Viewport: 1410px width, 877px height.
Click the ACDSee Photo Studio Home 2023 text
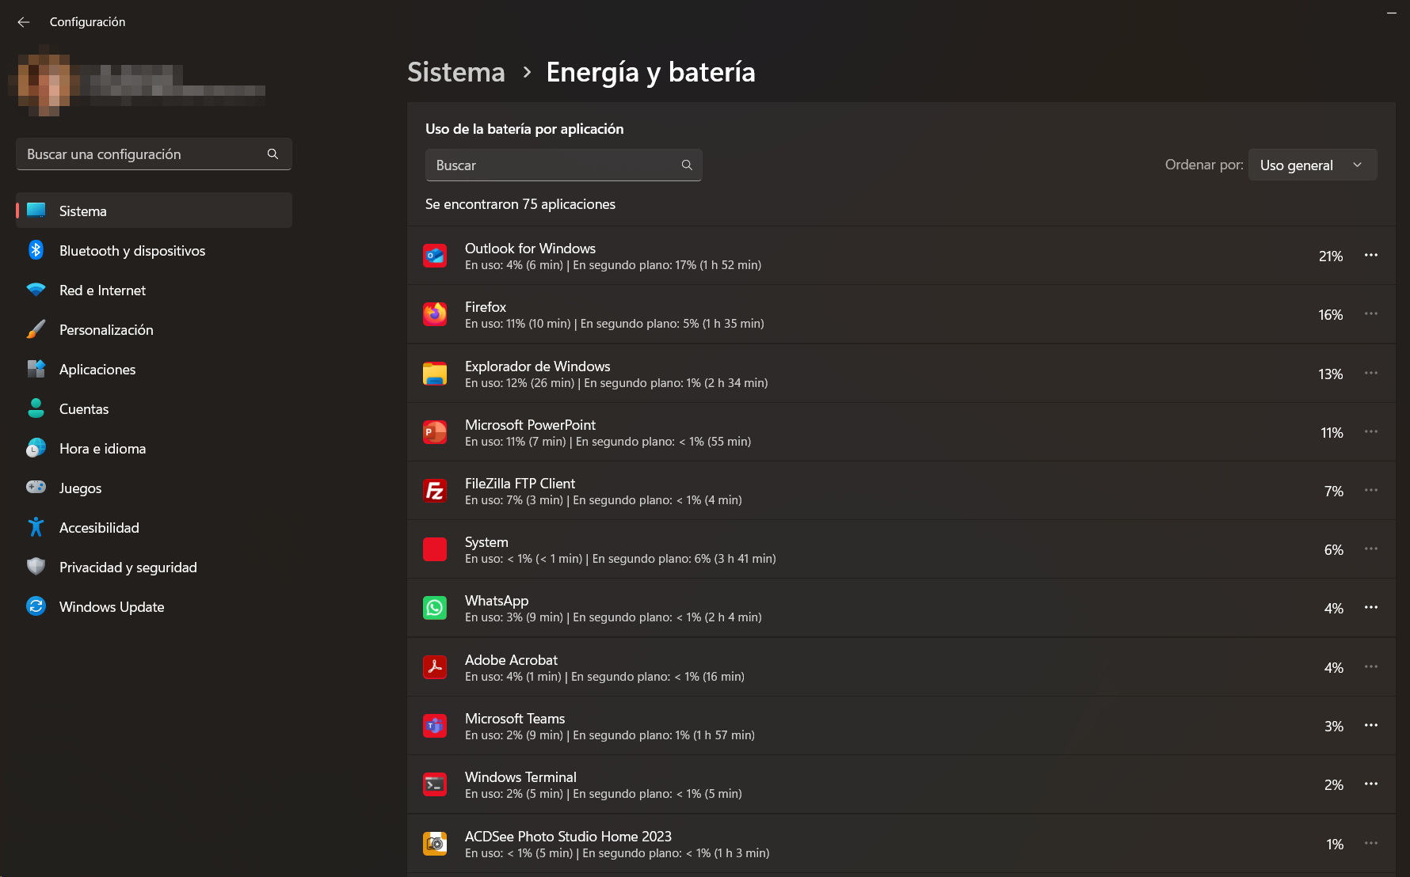point(568,837)
